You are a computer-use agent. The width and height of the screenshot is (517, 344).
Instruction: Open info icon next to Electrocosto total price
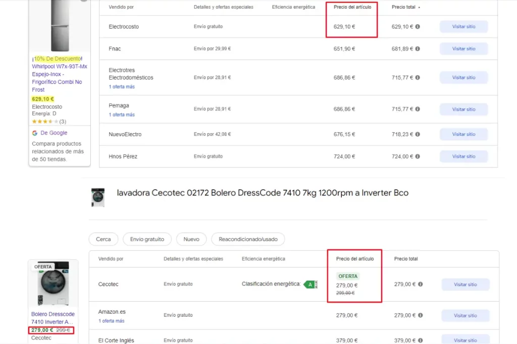point(418,27)
